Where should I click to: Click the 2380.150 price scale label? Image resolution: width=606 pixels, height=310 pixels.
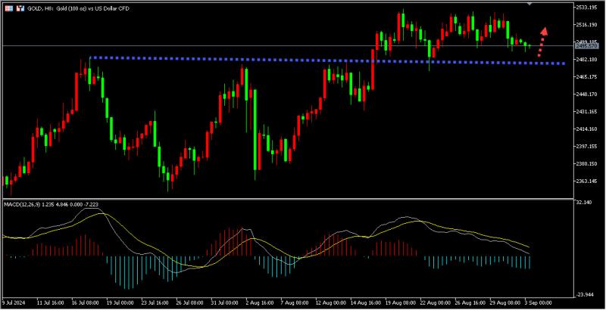pyautogui.click(x=585, y=164)
